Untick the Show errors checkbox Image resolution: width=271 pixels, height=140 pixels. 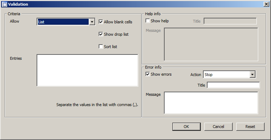148,74
